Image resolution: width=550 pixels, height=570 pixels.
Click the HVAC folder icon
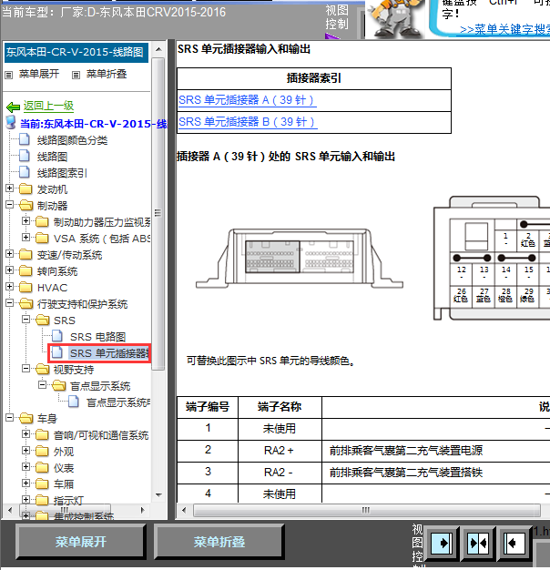coord(25,287)
